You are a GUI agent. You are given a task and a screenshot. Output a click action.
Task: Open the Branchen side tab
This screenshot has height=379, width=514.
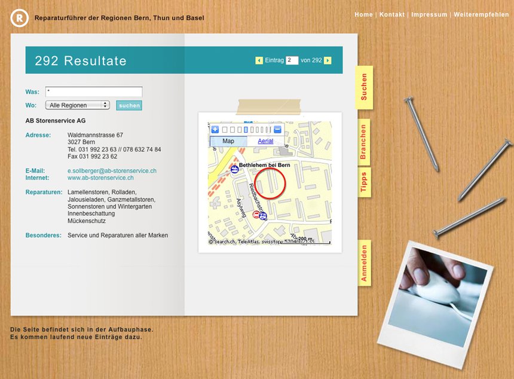tap(363, 142)
